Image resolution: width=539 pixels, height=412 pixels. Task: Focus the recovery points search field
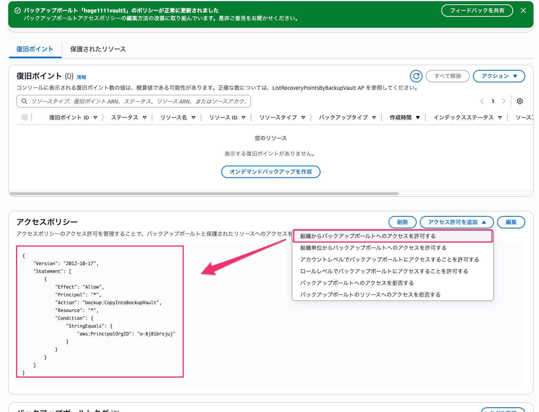[x=137, y=102]
